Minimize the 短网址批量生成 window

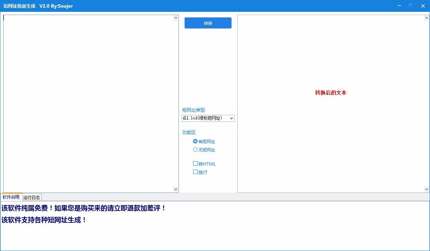pos(399,6)
